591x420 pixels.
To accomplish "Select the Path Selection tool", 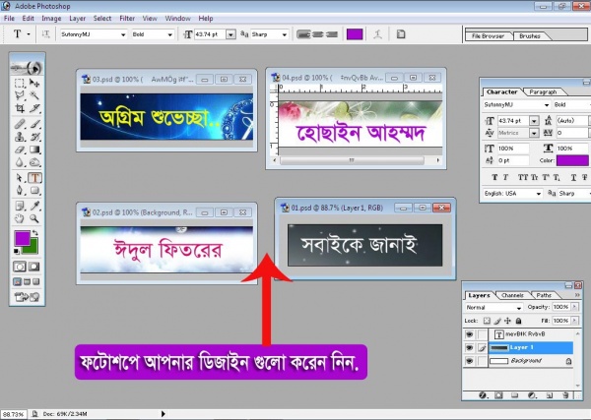I will coord(20,178).
